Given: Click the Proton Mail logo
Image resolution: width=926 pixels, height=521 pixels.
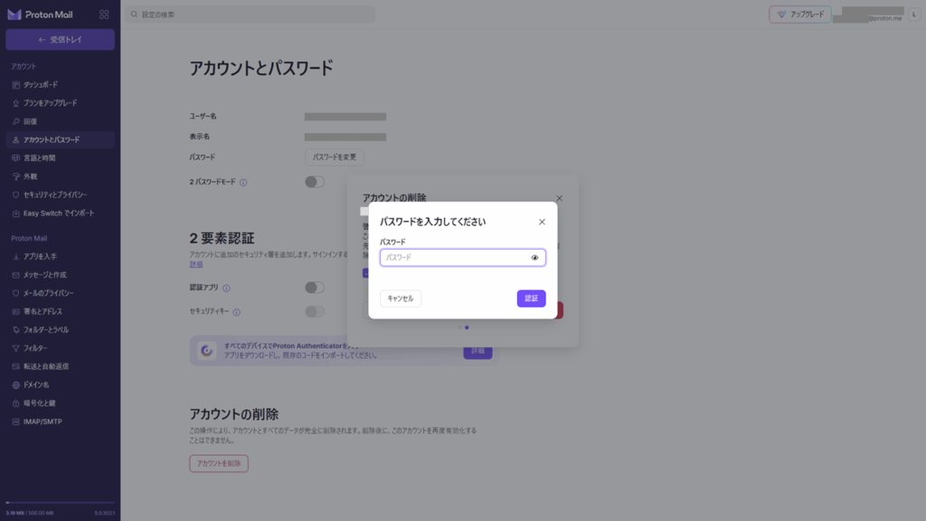Looking at the screenshot, I should click(x=40, y=14).
